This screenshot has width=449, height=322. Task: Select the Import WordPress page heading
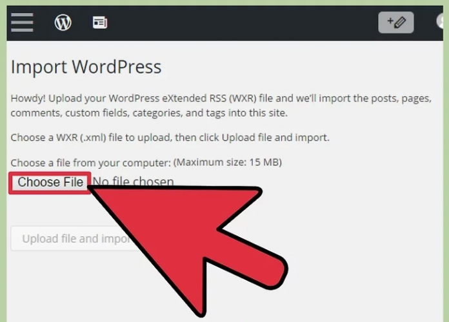coord(86,67)
